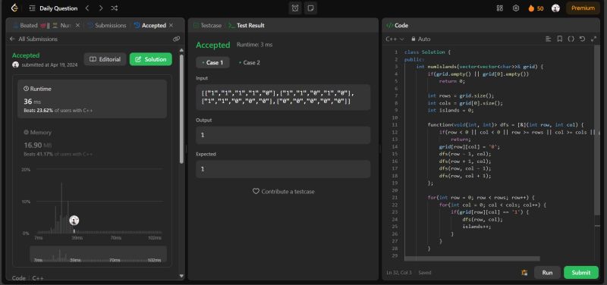607x285 pixels.
Task: Toggle the Auto lock setting
Action: tap(421, 39)
